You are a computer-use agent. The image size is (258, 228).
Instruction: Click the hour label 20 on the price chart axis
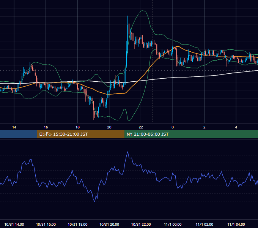point(109,127)
